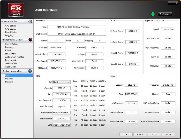
Task: Click the L1 Code Cache value
Action: [133, 31]
